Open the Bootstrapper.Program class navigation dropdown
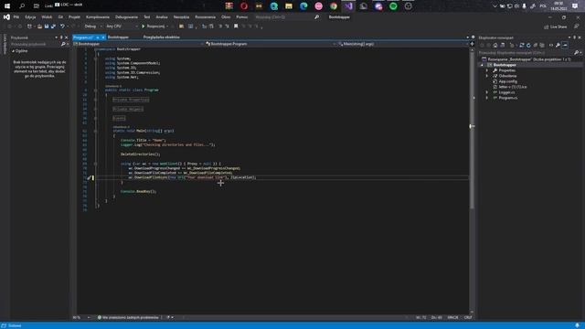This screenshot has height=329, width=585. click(271, 44)
